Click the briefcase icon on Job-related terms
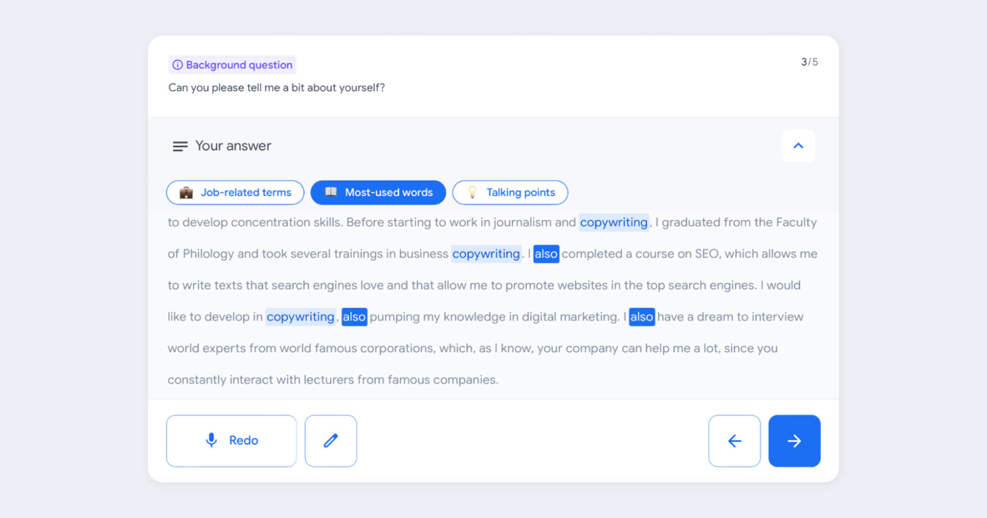987x518 pixels. (x=186, y=192)
